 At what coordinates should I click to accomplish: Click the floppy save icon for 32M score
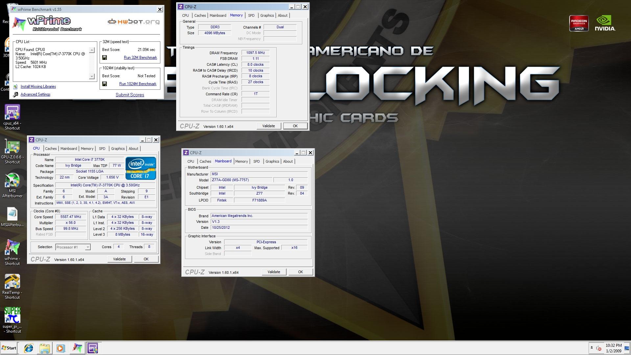[105, 58]
